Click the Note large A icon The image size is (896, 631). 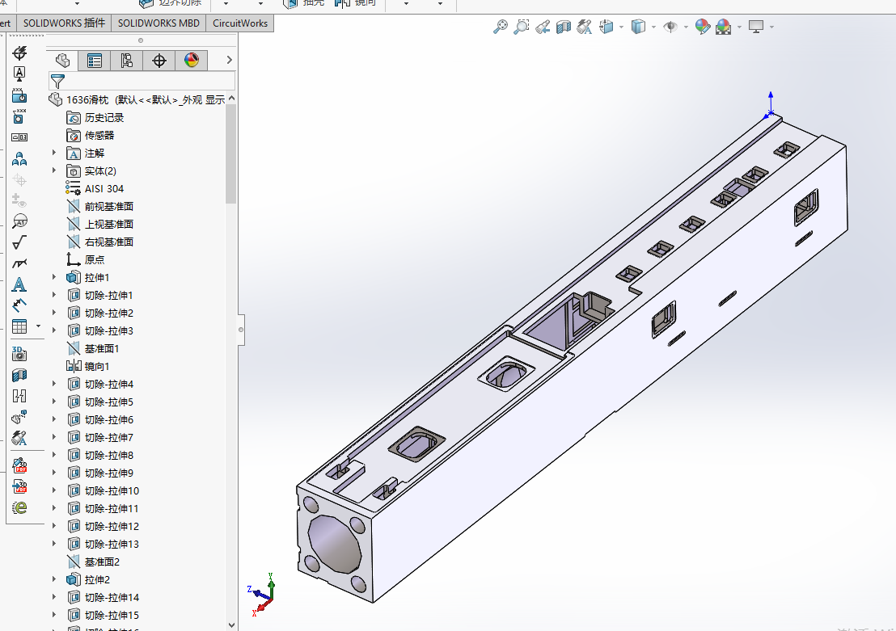[x=19, y=284]
